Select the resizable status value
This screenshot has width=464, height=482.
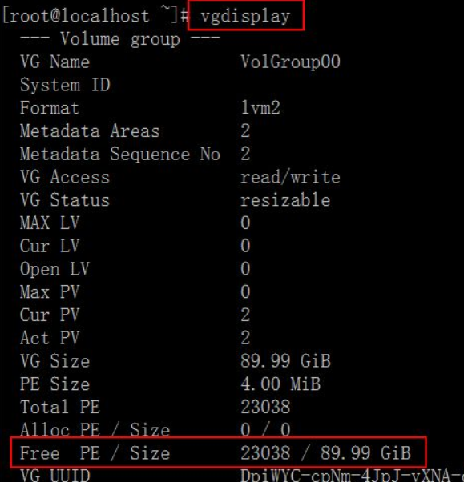[x=285, y=200]
